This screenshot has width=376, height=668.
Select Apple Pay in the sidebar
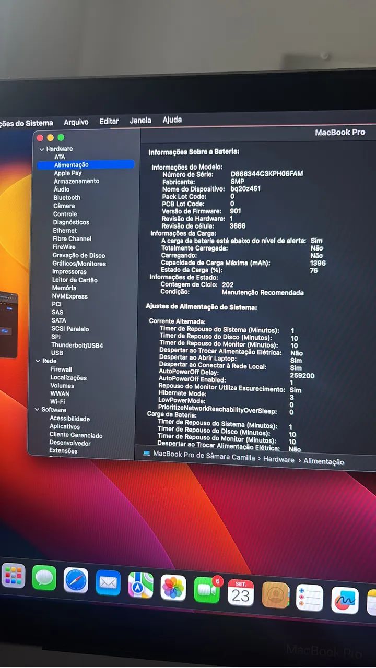coord(68,173)
